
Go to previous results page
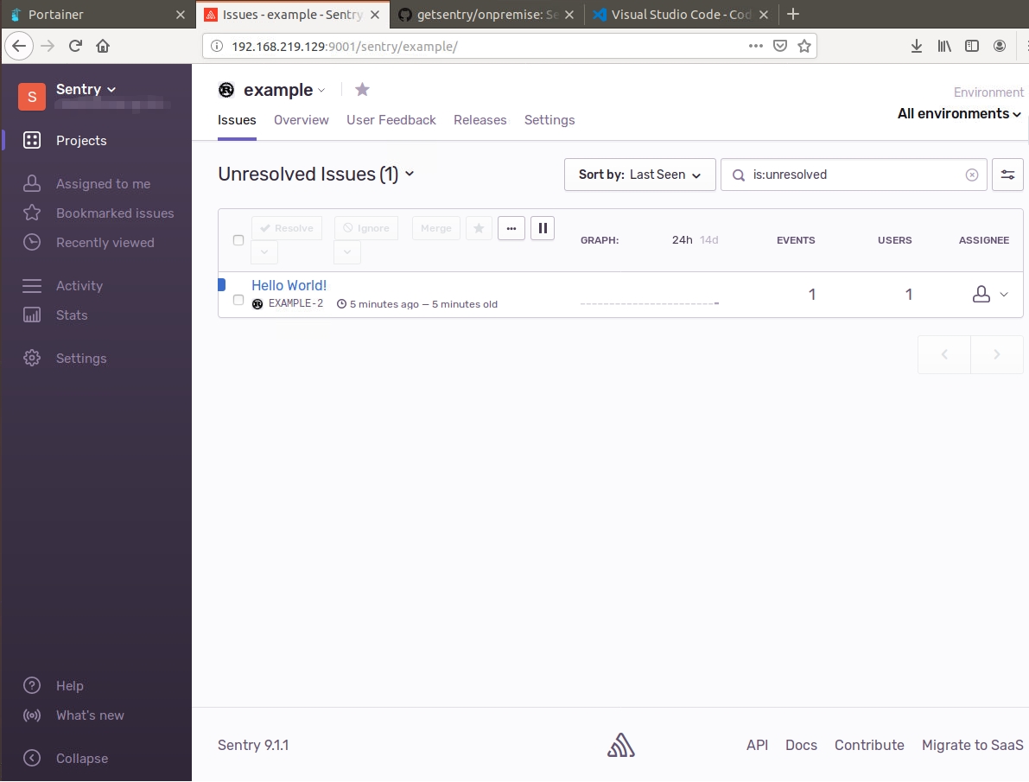[x=944, y=354]
